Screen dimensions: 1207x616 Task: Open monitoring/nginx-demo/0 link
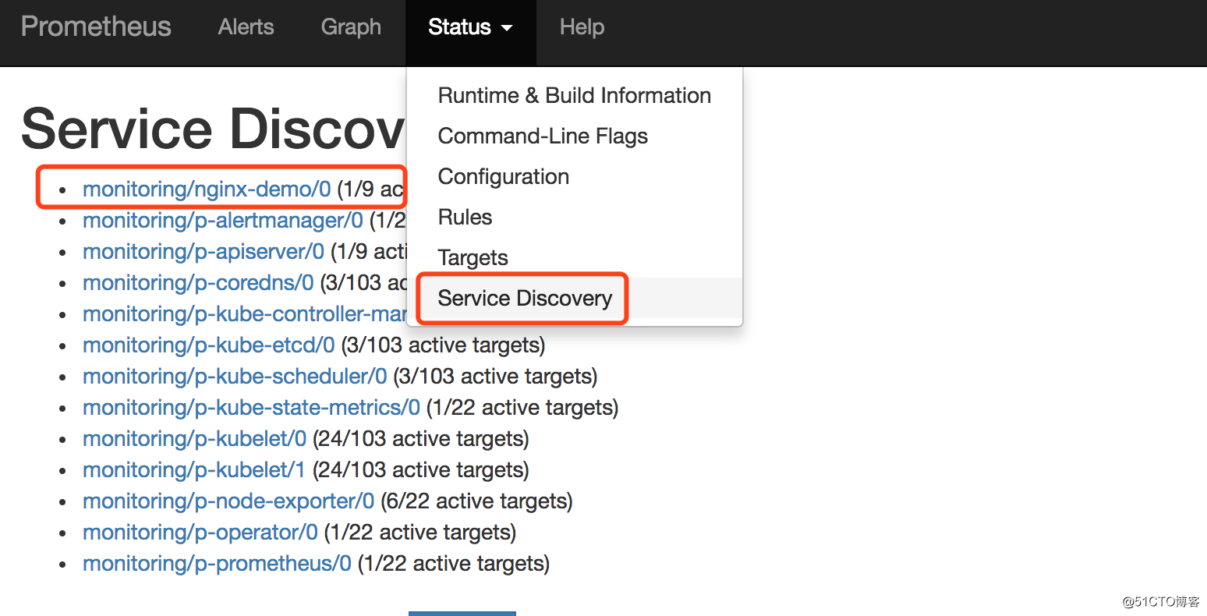tap(207, 189)
